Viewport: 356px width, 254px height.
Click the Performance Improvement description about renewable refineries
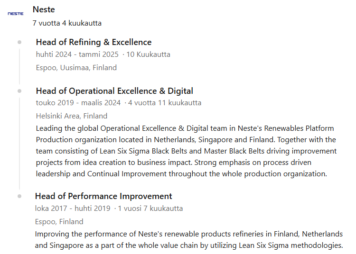(x=188, y=240)
